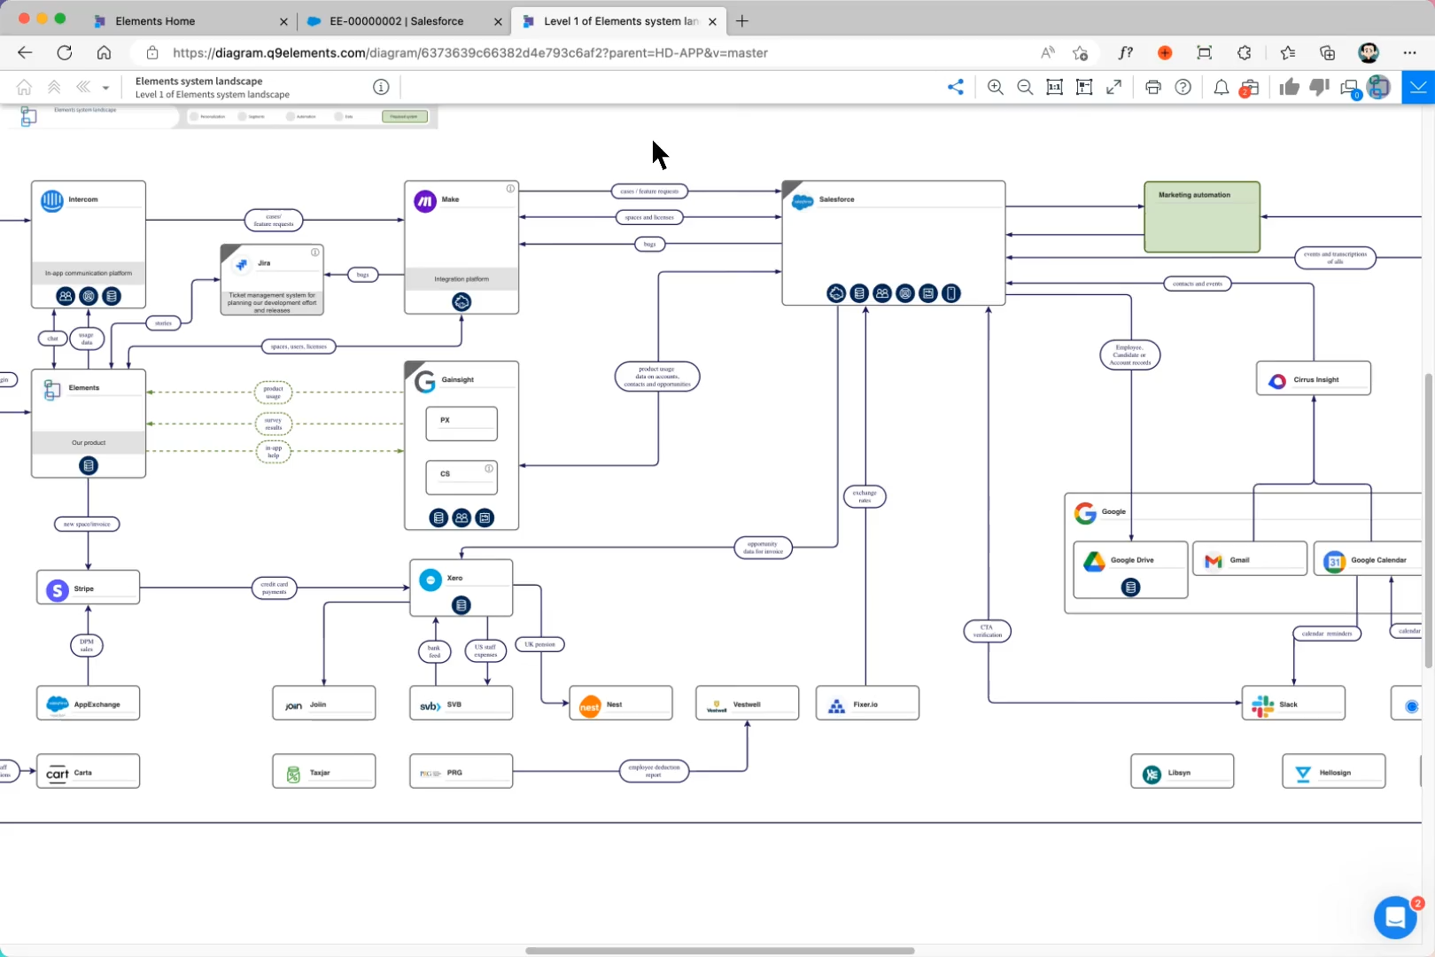The width and height of the screenshot is (1435, 957).
Task: Zoom in on the diagram
Action: 996,87
